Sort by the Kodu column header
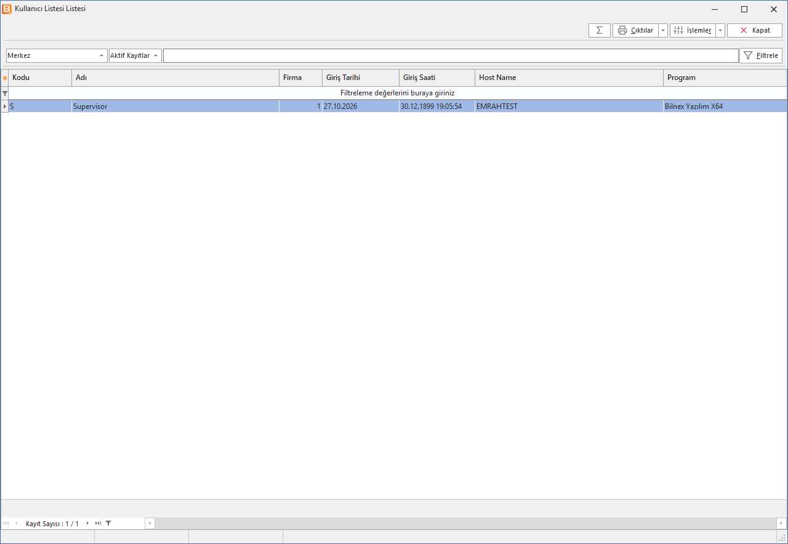Image resolution: width=788 pixels, height=544 pixels. click(40, 78)
